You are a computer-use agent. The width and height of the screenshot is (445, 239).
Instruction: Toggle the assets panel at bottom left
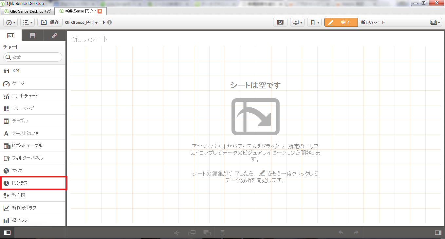click(x=7, y=233)
